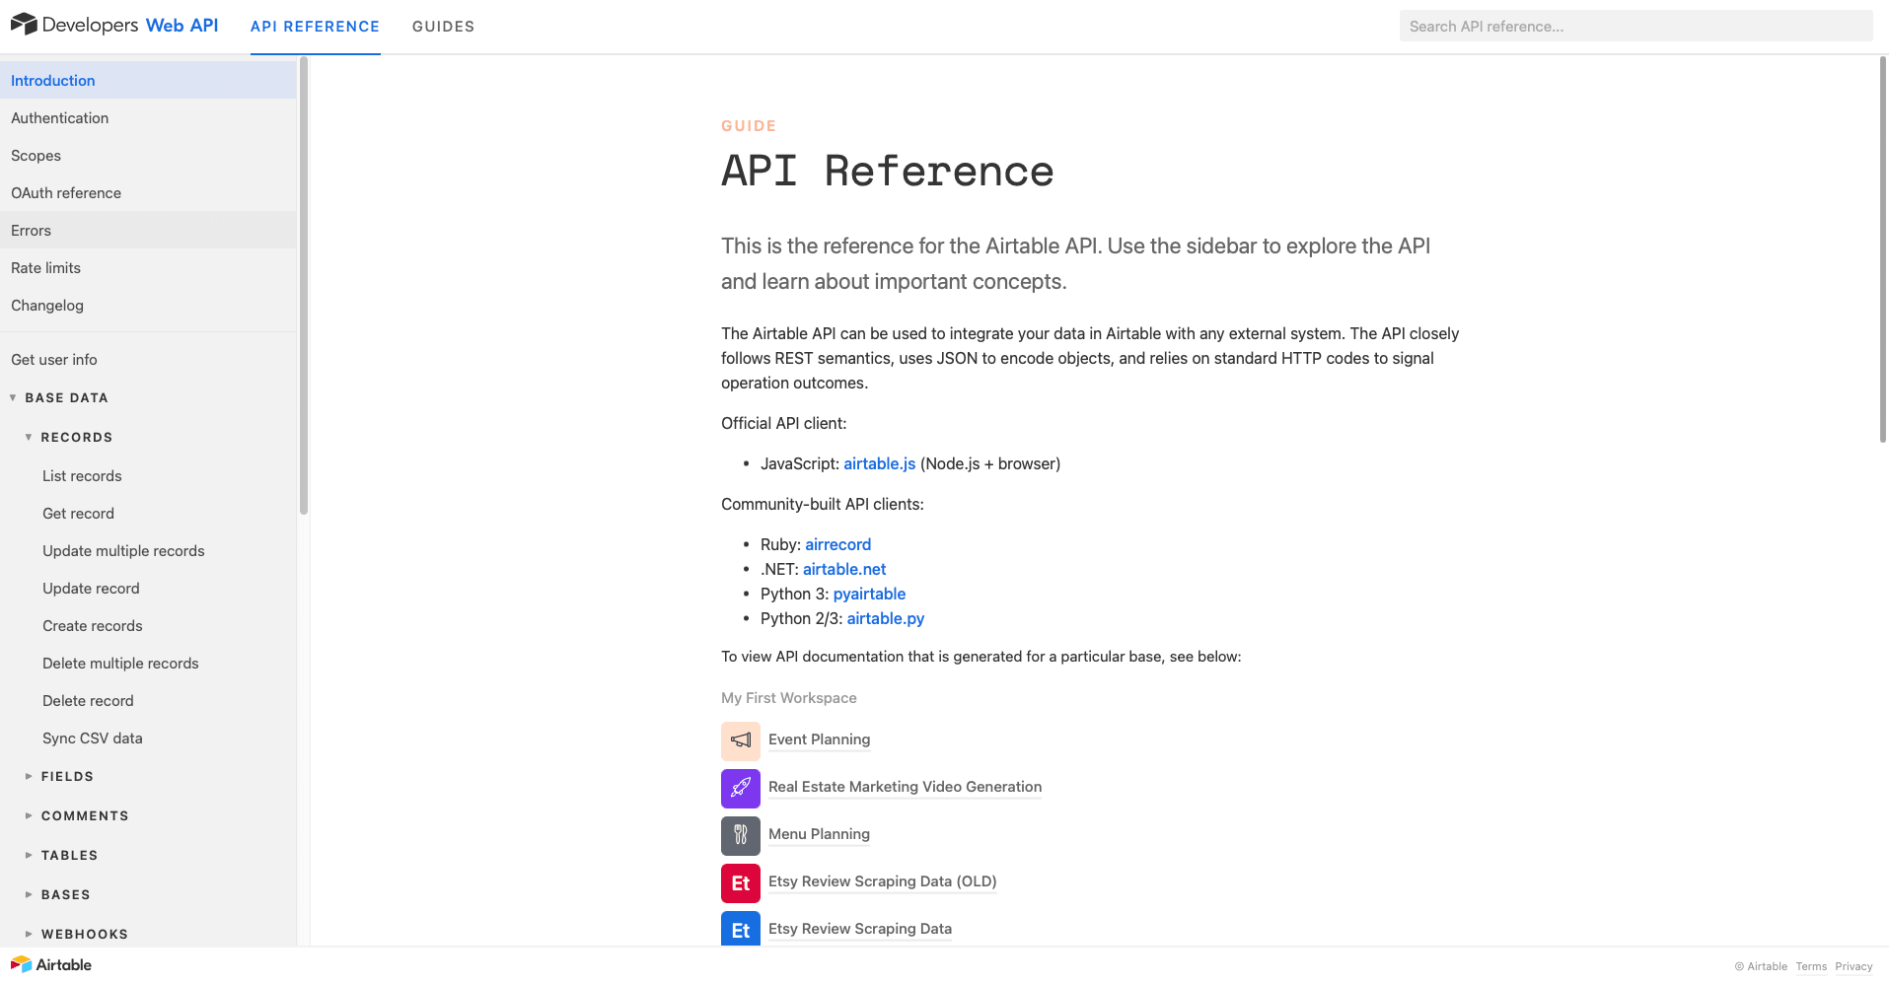Open the pyairtable link
The image size is (1889, 984).
coord(869,594)
